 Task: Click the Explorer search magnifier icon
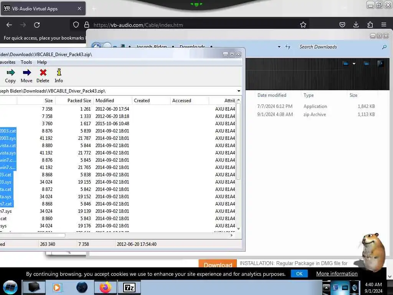click(x=384, y=47)
